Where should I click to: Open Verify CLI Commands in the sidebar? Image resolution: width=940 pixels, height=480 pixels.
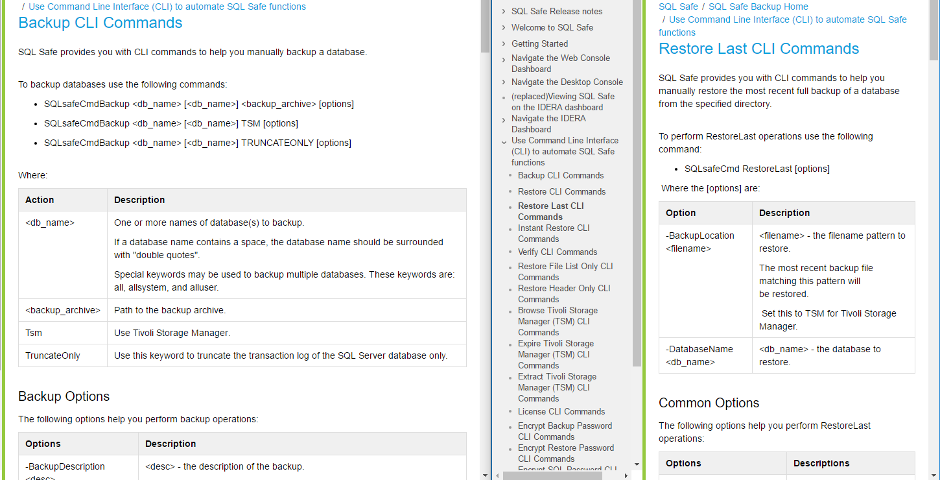pos(558,252)
